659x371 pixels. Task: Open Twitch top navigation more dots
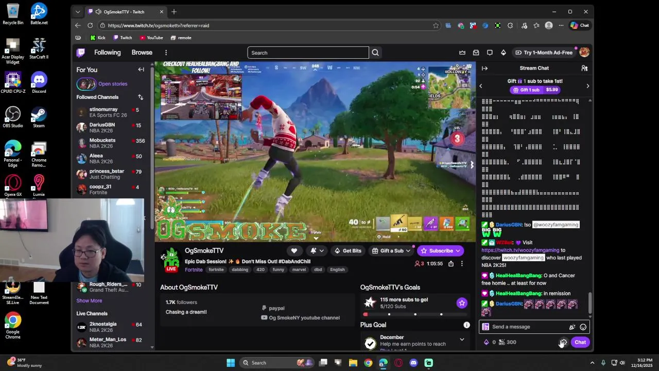(x=166, y=53)
